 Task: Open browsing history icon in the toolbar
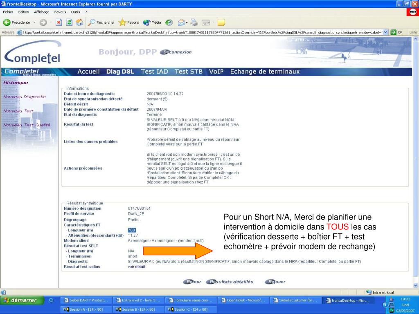(x=169, y=22)
